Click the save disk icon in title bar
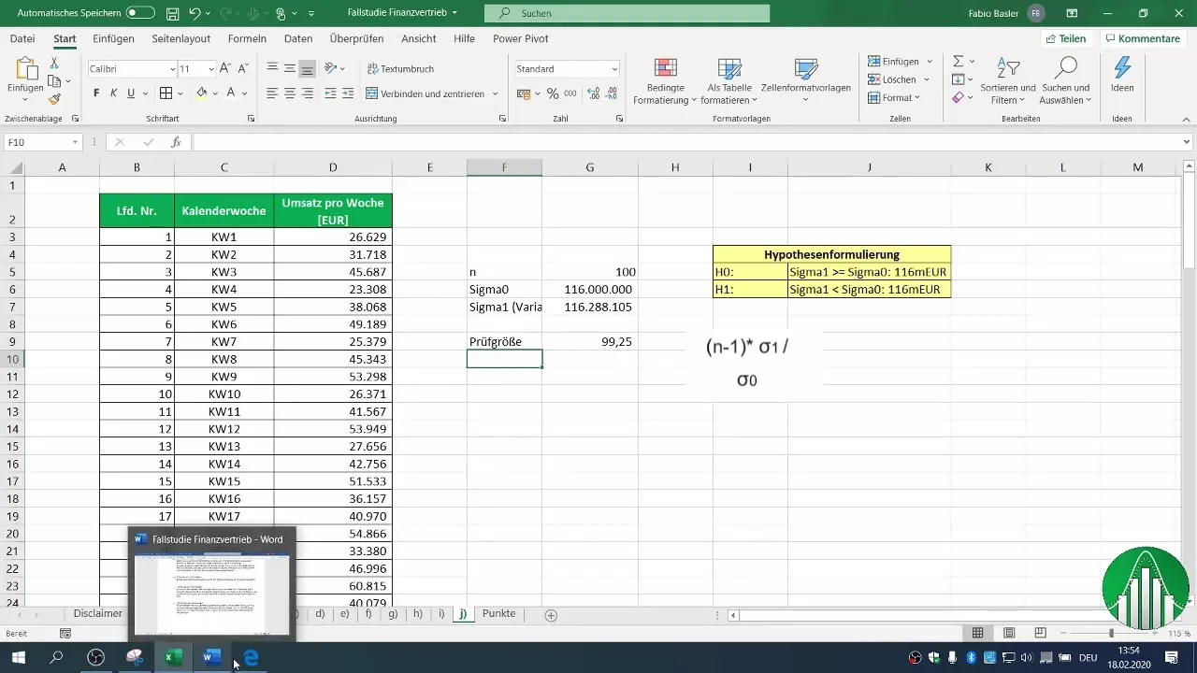The image size is (1197, 673). 172,14
